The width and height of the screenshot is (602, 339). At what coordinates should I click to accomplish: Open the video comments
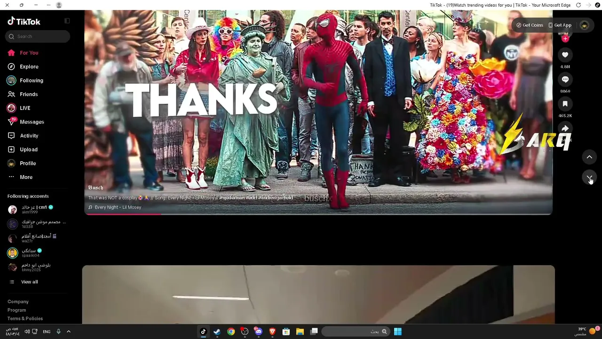565,79
